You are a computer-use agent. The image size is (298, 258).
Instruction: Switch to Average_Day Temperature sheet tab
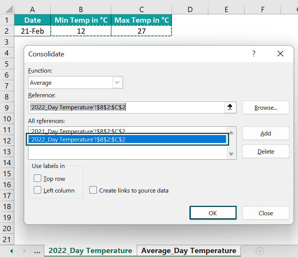[x=189, y=251]
